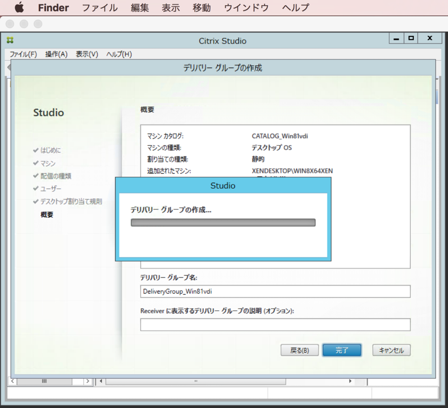Screen dimensions: 448x408
Task: Click the delivery group creation progress bar
Action: (x=223, y=222)
